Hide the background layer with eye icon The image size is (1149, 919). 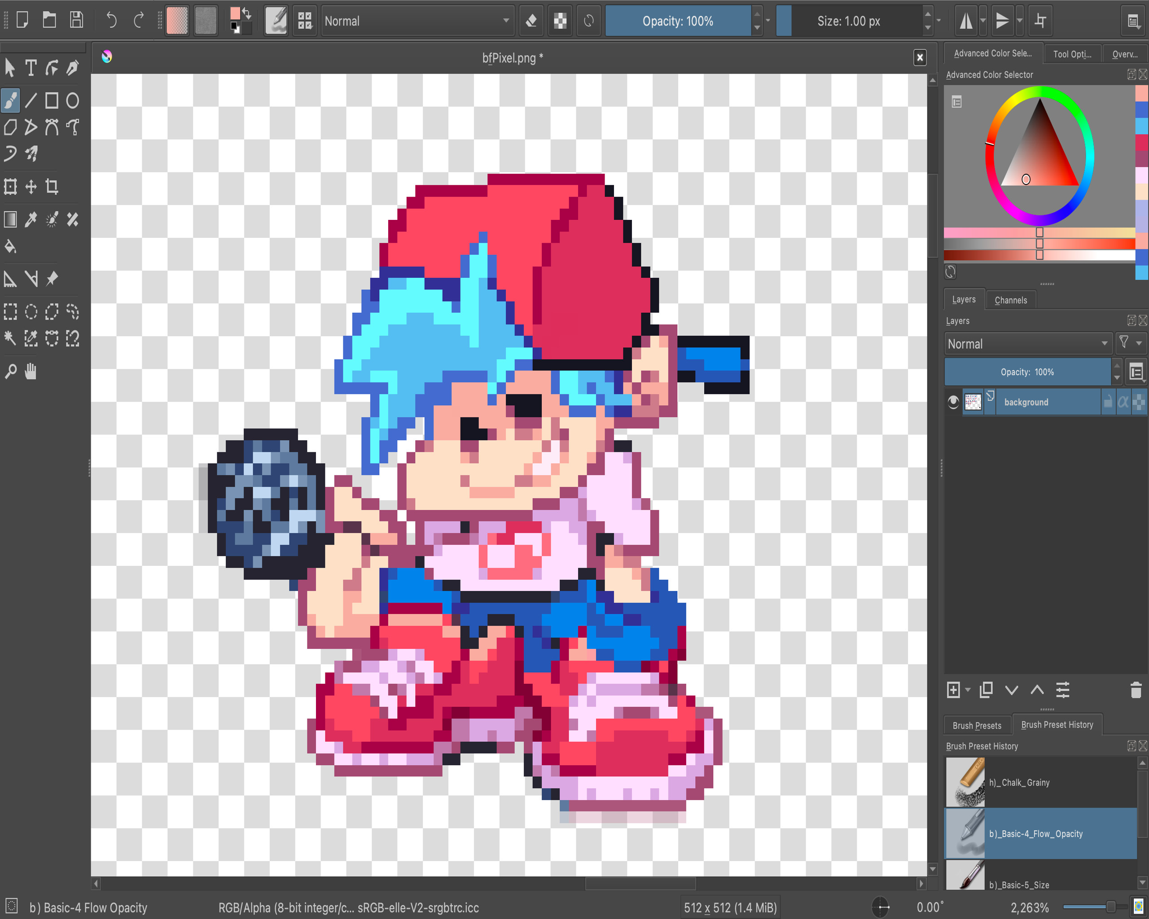pos(953,402)
